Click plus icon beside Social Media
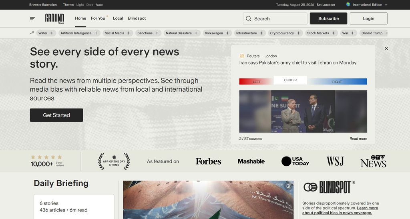Image resolution: width=410 pixels, height=219 pixels. [x=129, y=33]
